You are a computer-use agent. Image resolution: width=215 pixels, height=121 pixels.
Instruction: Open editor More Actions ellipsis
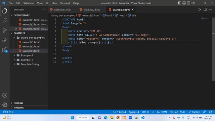210,9
